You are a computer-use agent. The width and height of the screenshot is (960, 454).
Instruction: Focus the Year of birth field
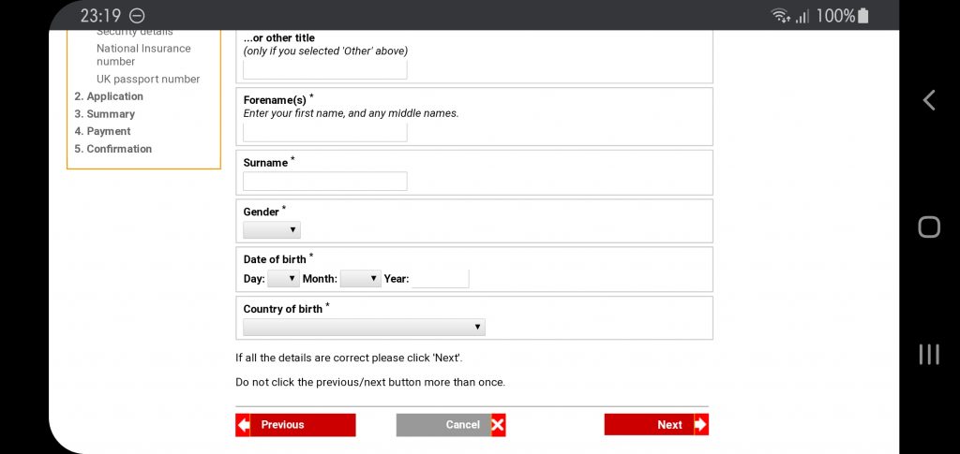tap(441, 279)
